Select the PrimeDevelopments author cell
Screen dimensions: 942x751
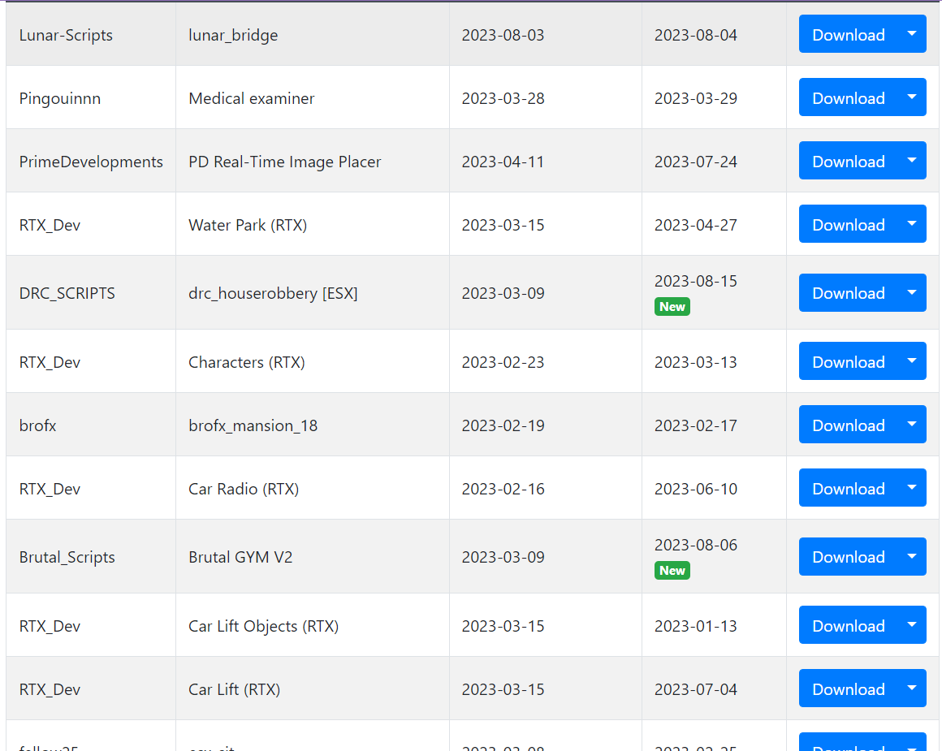click(91, 162)
